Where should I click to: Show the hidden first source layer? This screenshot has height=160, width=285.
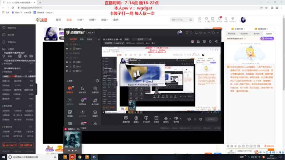[x=67, y=44]
